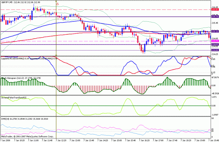The image size is (219, 142).
Task: Click the 7 Jan 16:20 time axis label
Action: point(145,140)
